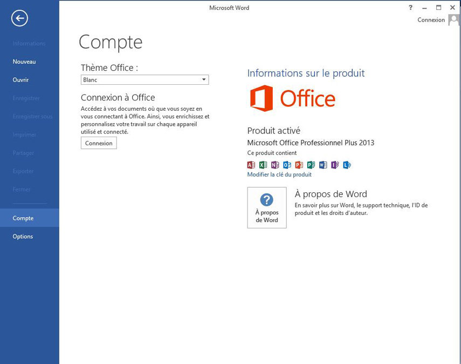This screenshot has height=364, width=461.
Task: Click the Excel product icon
Action: click(263, 165)
